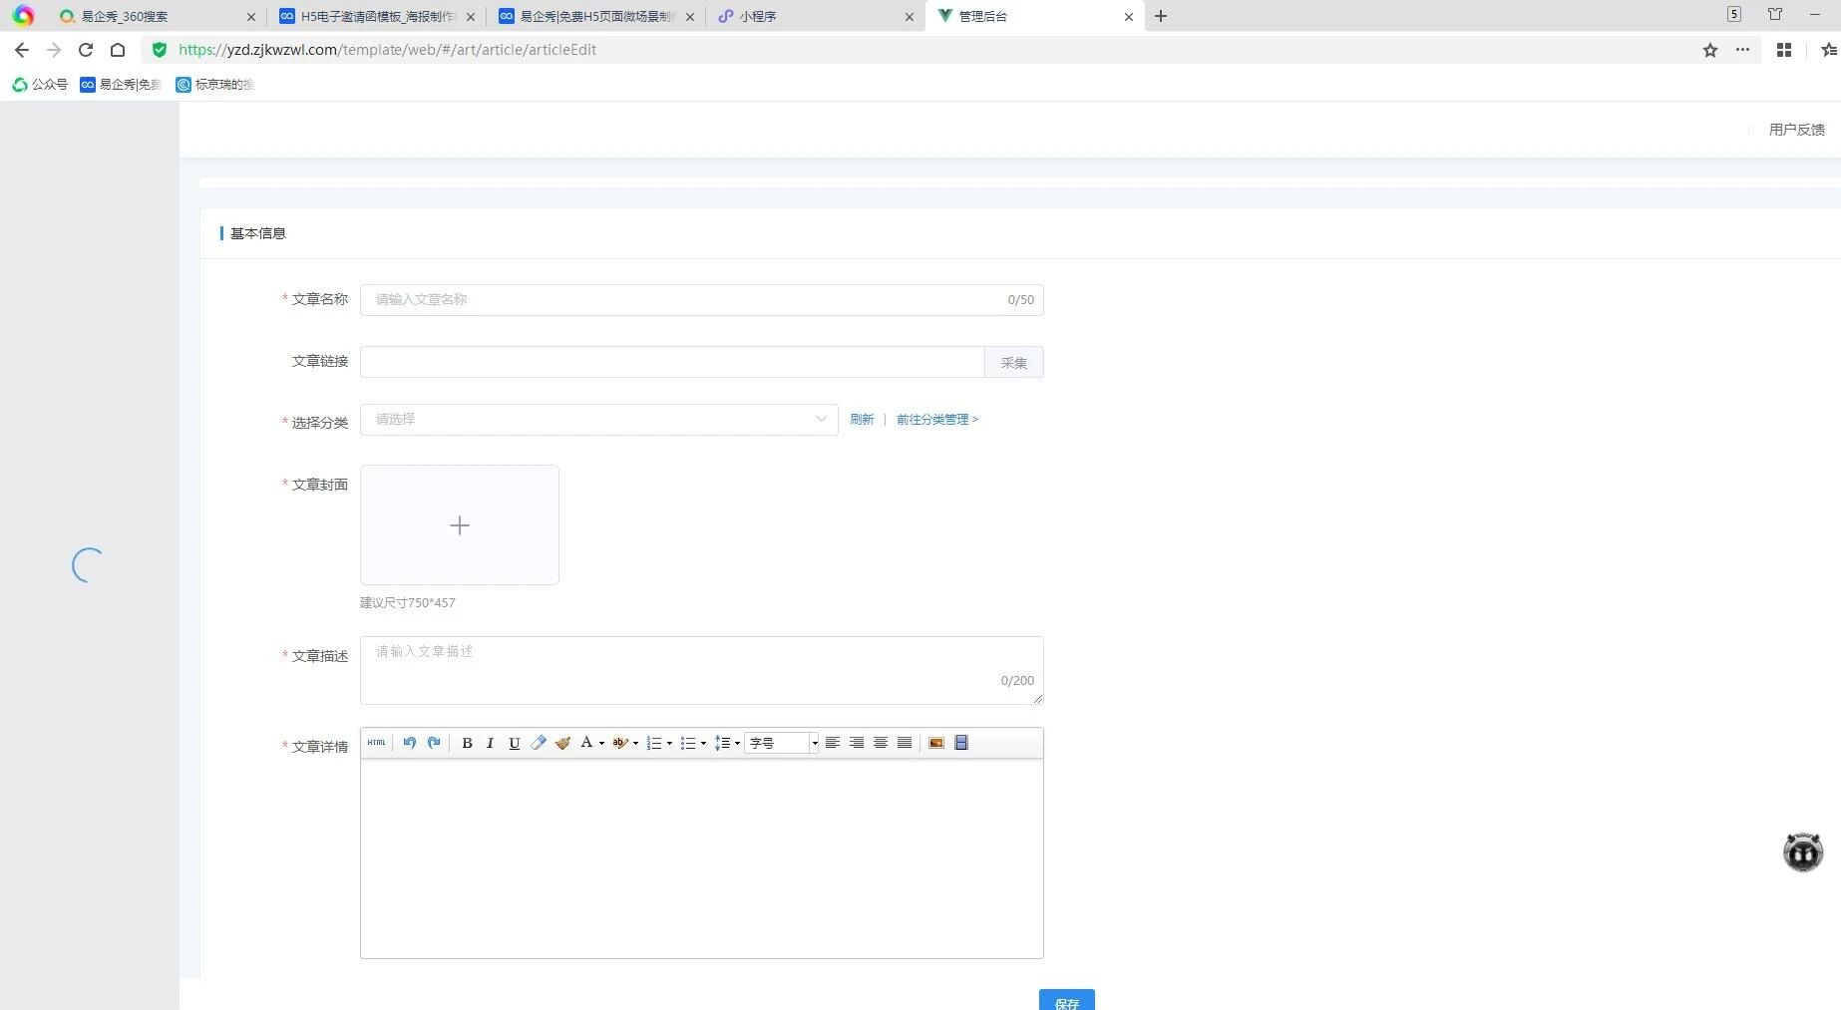This screenshot has width=1841, height=1010.
Task: Apply the text highlight background color
Action: (619, 743)
